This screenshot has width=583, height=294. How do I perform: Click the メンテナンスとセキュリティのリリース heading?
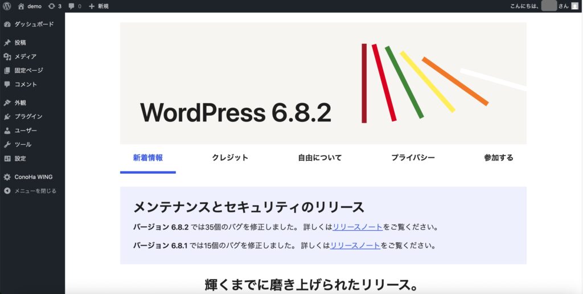(x=248, y=207)
